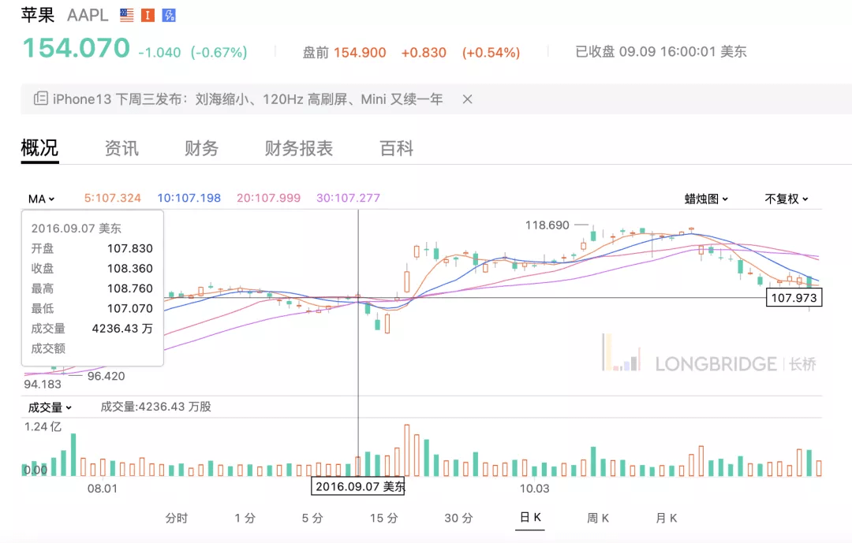Viewport: 852px width, 543px height.
Task: Switch to the 概况 tab
Action: coord(39,147)
